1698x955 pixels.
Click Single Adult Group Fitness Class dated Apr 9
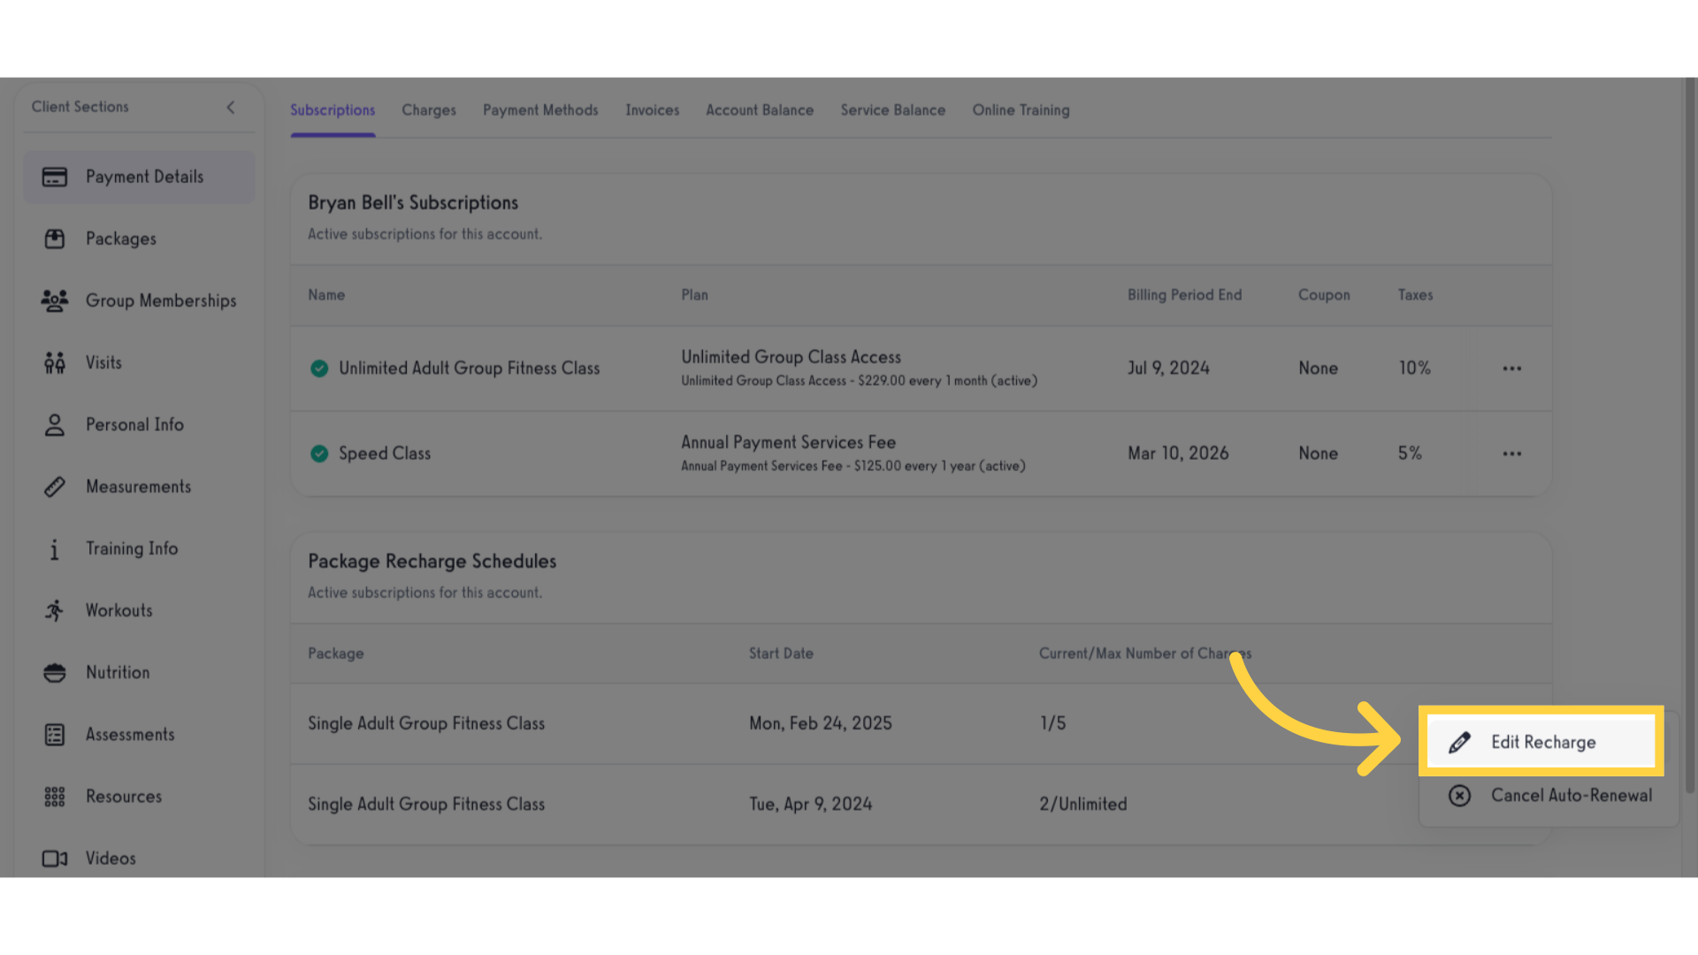coord(426,804)
